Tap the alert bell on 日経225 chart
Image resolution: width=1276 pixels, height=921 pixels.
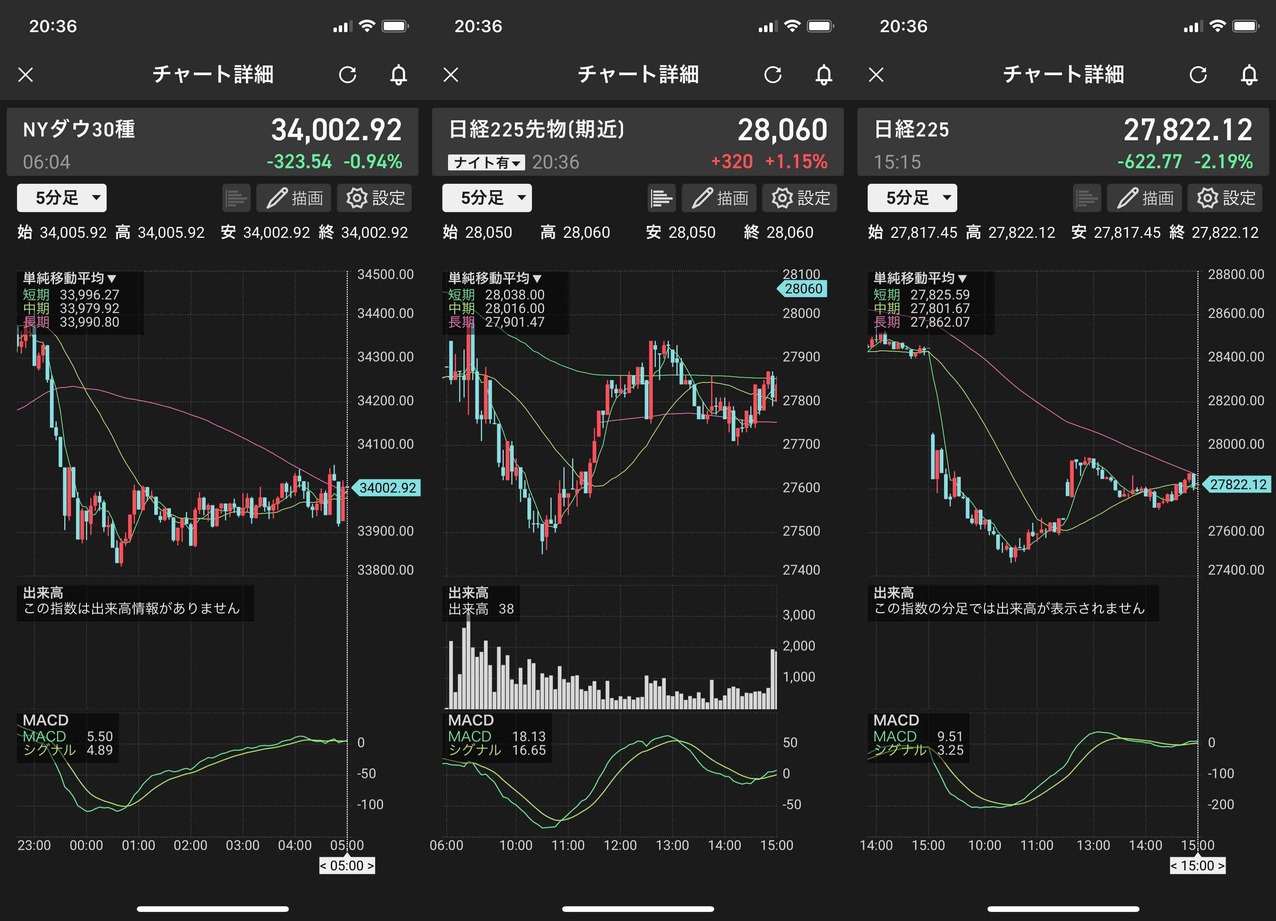(x=1248, y=74)
